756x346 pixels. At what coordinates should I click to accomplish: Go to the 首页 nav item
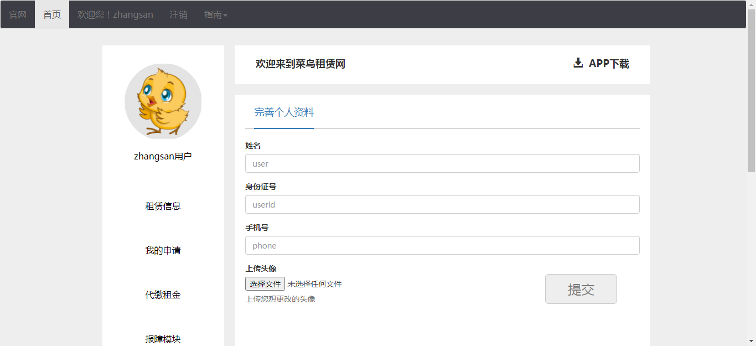pos(52,14)
